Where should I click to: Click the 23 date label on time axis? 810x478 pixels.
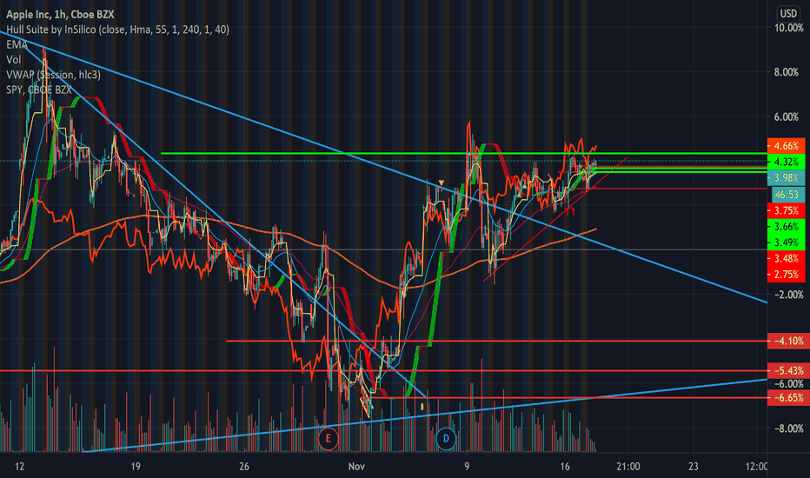[694, 467]
